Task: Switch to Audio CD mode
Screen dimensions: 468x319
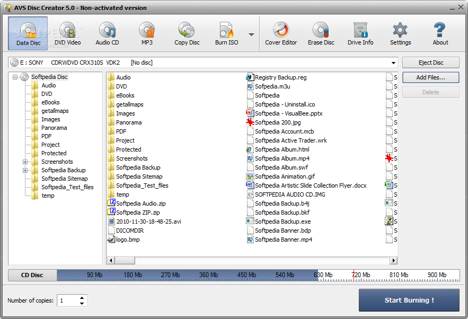Action: [107, 33]
